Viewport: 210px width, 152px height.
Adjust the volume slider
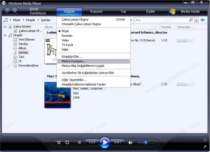click(x=146, y=143)
